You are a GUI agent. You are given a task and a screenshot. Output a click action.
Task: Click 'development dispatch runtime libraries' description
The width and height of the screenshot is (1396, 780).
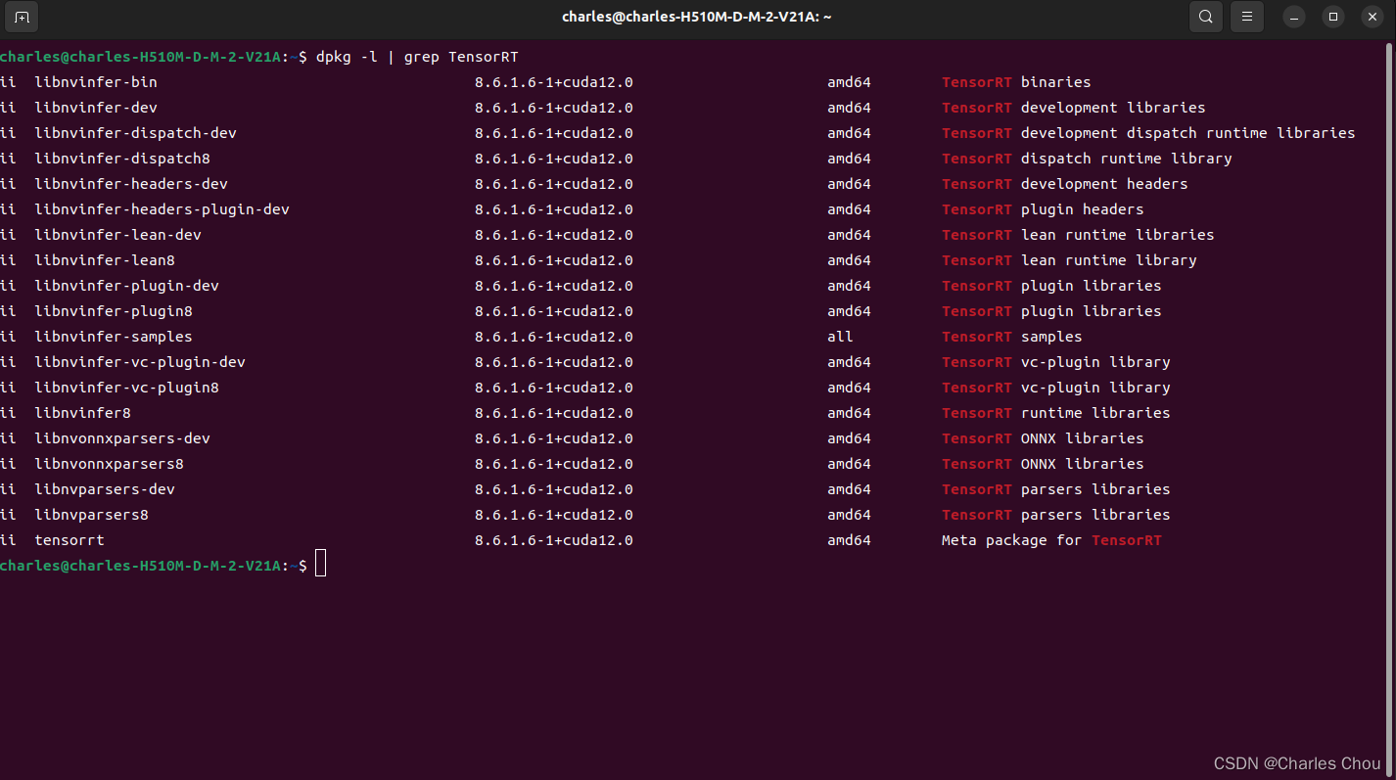click(1188, 133)
